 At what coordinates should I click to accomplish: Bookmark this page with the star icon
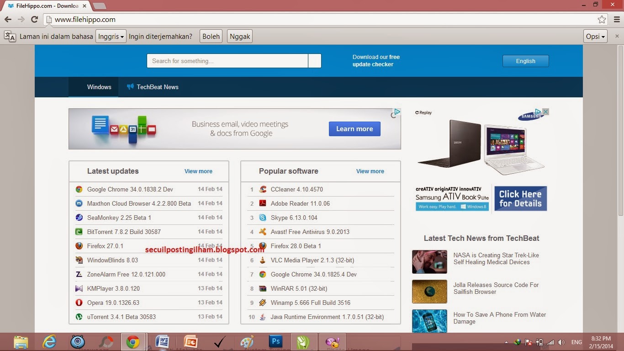pyautogui.click(x=602, y=20)
